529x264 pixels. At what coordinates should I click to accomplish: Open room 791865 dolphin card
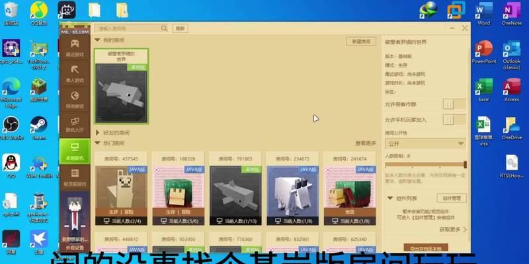tap(235, 188)
